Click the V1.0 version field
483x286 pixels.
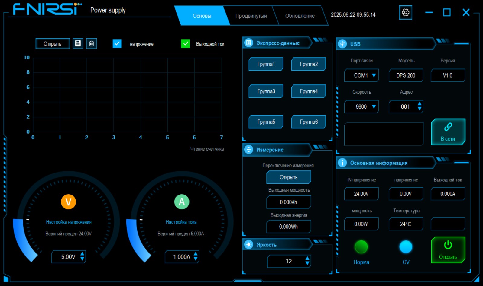pos(448,75)
